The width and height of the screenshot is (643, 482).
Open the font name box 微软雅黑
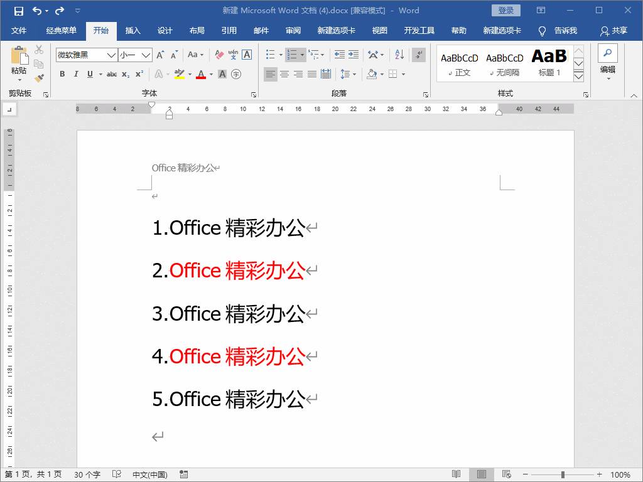click(x=87, y=55)
